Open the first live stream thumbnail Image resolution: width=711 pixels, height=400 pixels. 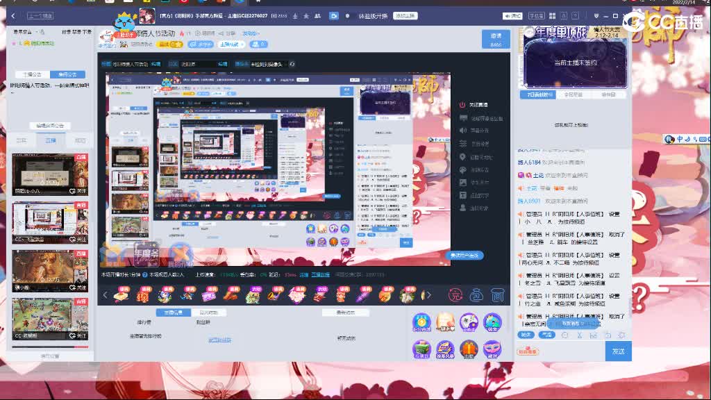[x=50, y=174]
